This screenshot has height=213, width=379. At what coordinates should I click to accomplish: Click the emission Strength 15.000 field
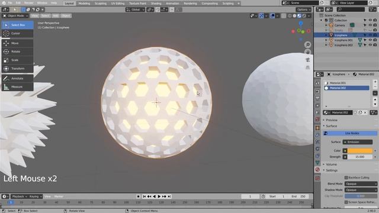pyautogui.click(x=360, y=157)
